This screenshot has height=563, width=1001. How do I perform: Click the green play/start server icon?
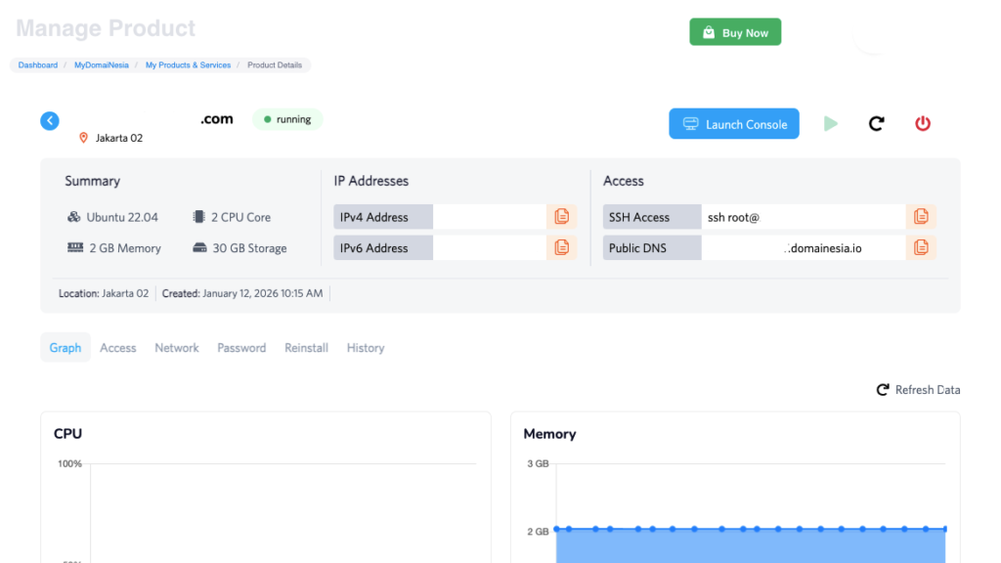point(831,123)
